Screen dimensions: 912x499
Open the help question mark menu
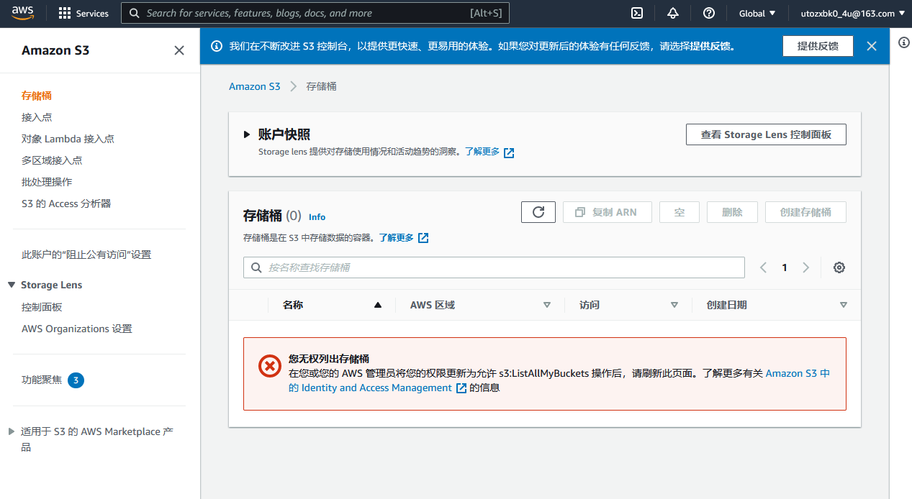pyautogui.click(x=709, y=13)
